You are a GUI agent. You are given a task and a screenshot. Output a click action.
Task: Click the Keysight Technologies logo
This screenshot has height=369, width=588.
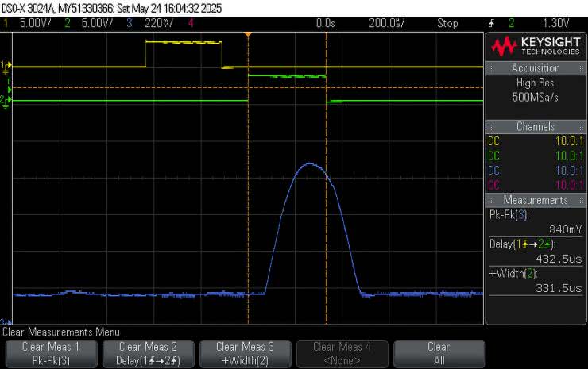pos(536,46)
